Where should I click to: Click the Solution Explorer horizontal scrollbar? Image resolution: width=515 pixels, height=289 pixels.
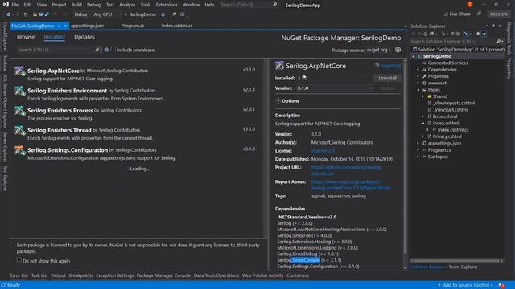point(456,261)
